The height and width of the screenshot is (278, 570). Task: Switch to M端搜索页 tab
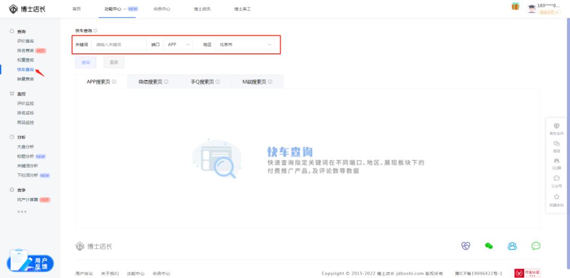258,82
